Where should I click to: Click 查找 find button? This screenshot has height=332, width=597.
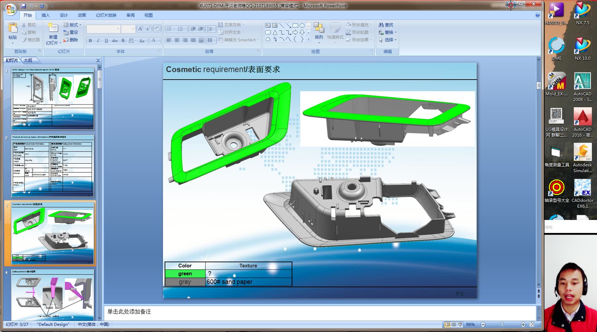click(386, 25)
